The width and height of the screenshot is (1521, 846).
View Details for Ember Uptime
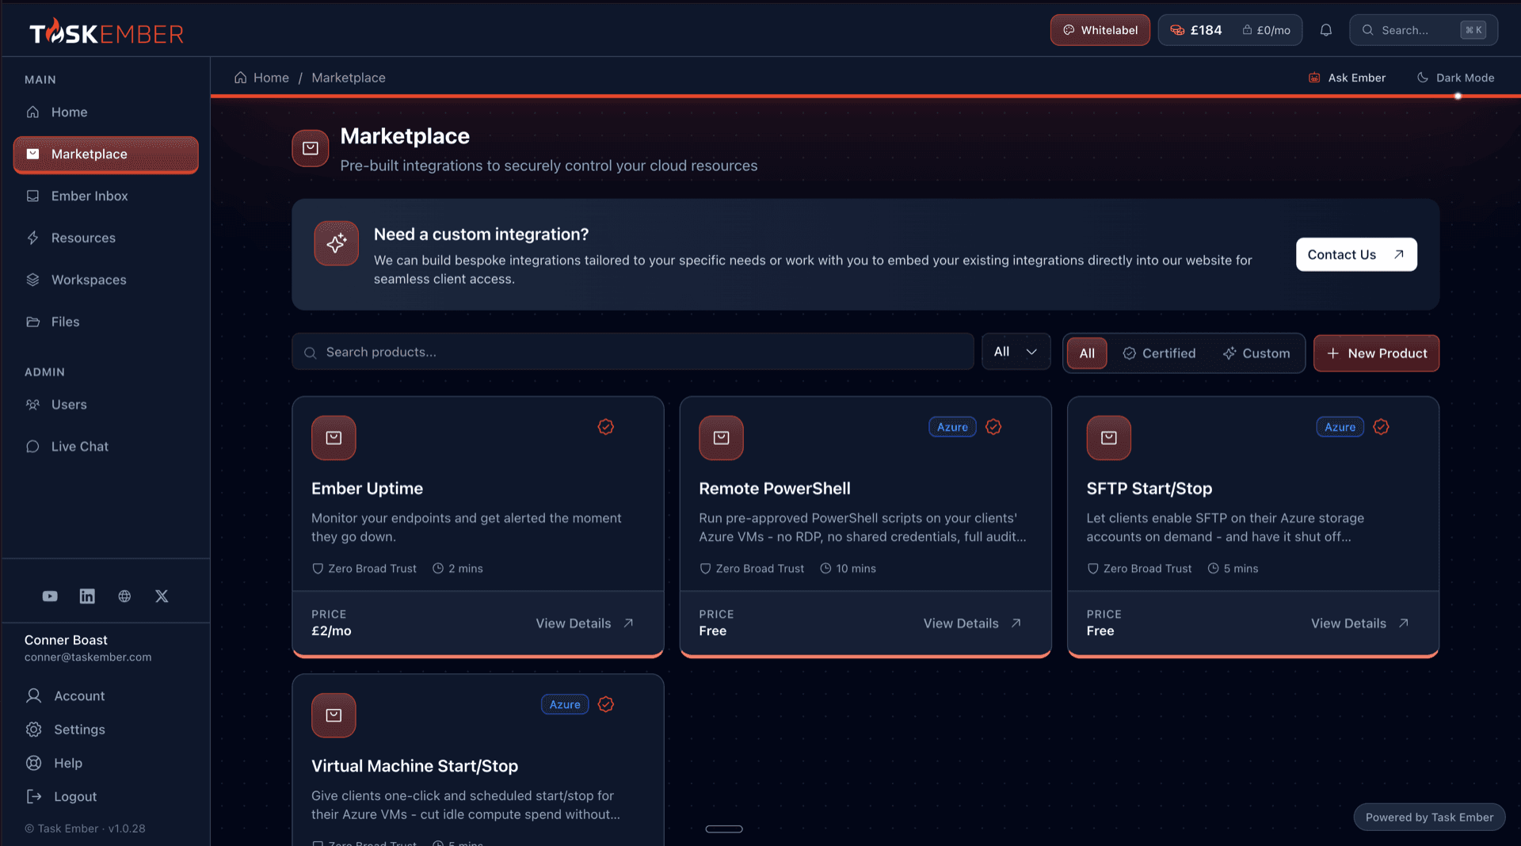585,623
